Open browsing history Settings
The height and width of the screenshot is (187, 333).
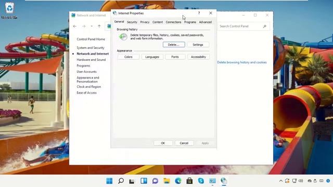pos(198,45)
